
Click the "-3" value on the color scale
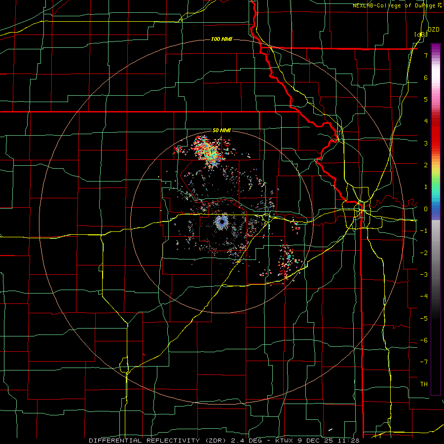click(x=424, y=275)
